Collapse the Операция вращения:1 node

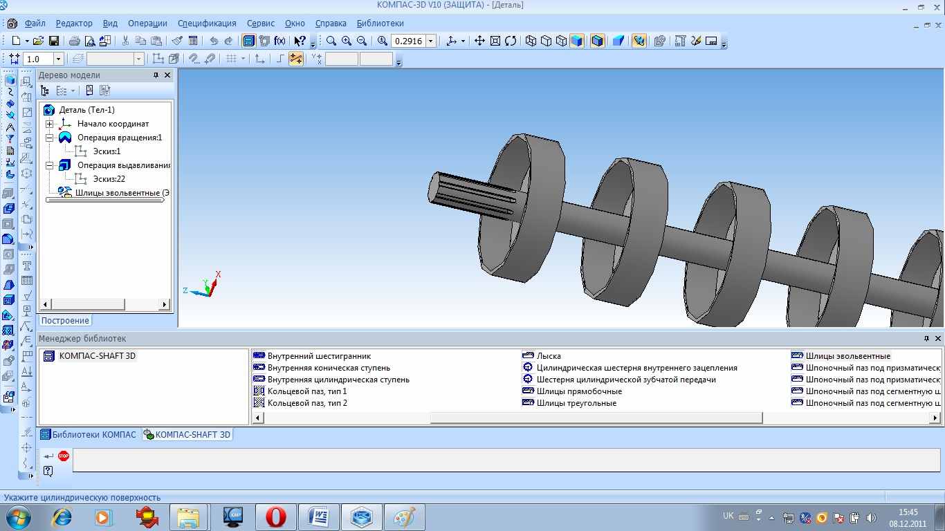point(50,138)
